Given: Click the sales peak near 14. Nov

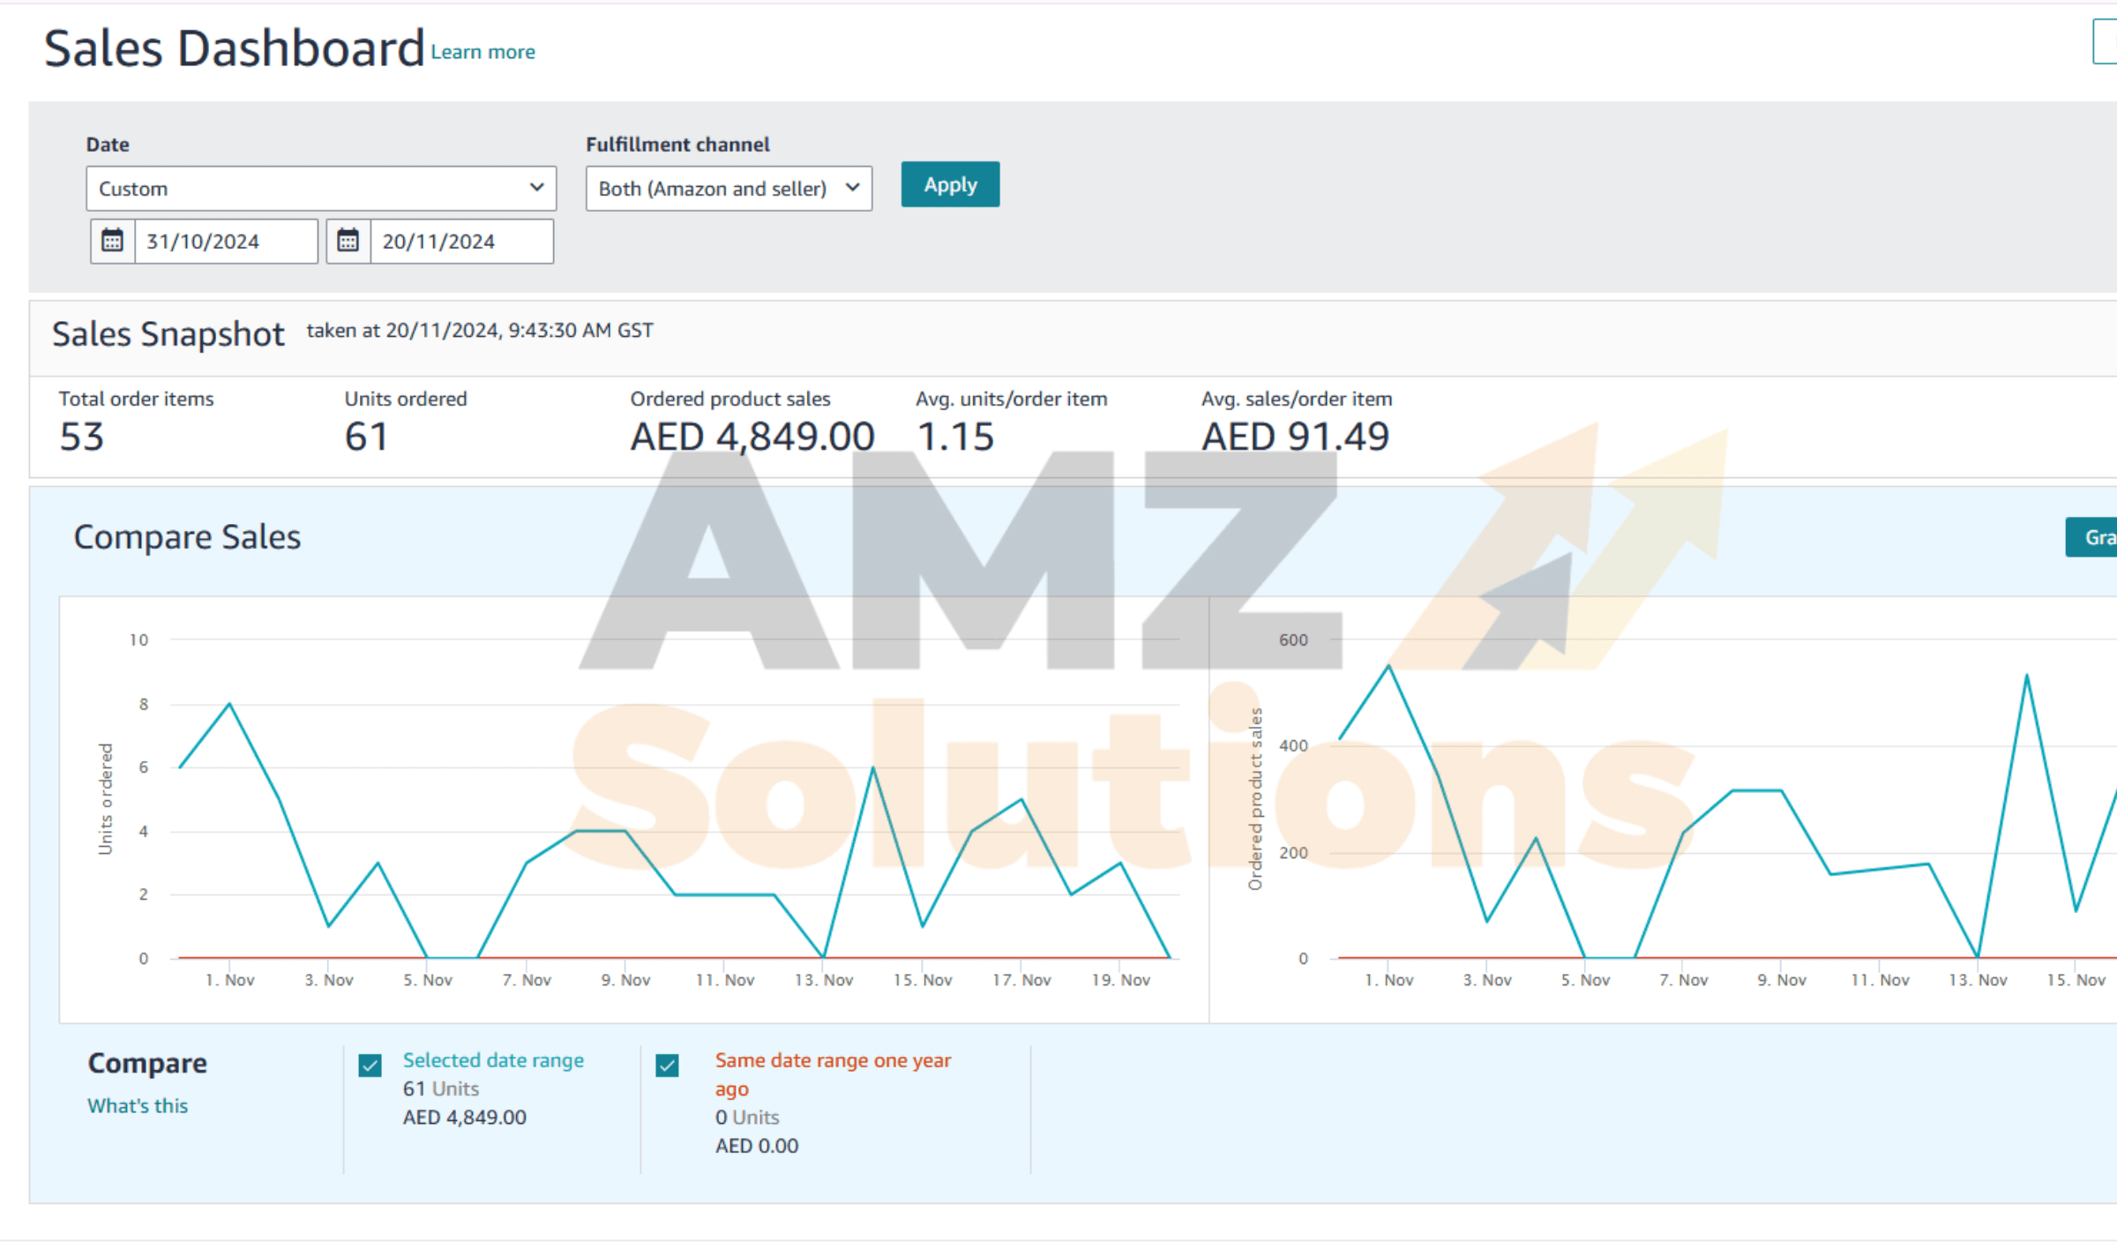Looking at the screenshot, I should 2027,676.
